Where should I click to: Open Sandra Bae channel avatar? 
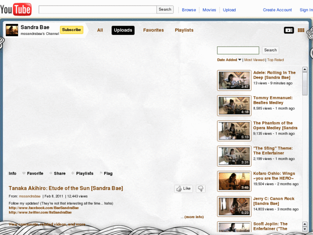[12, 30]
